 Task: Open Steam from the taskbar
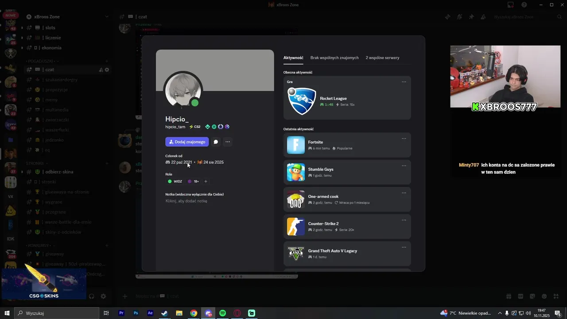pos(164,313)
